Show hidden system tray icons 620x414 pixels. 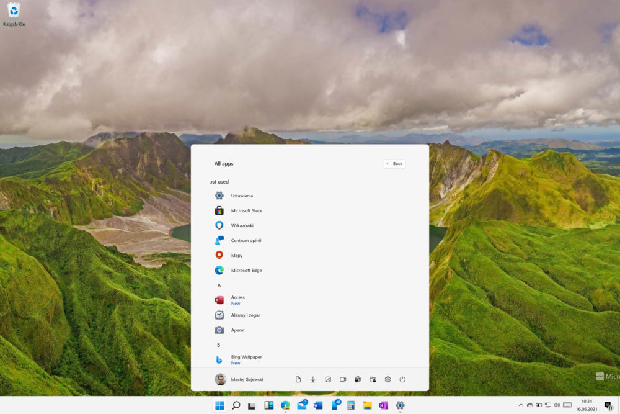click(x=521, y=405)
